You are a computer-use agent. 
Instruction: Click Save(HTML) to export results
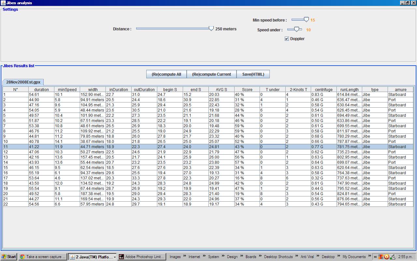253,74
